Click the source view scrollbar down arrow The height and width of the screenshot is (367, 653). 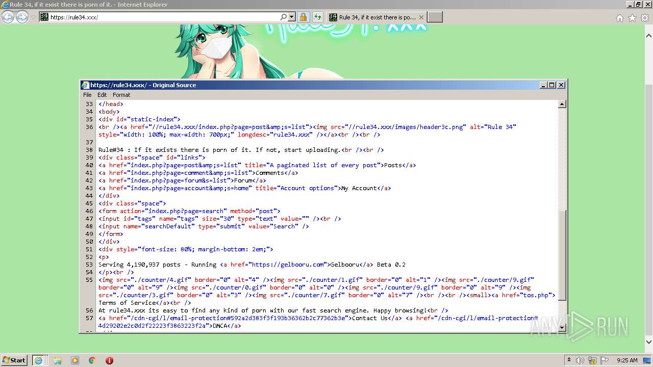tap(562, 327)
